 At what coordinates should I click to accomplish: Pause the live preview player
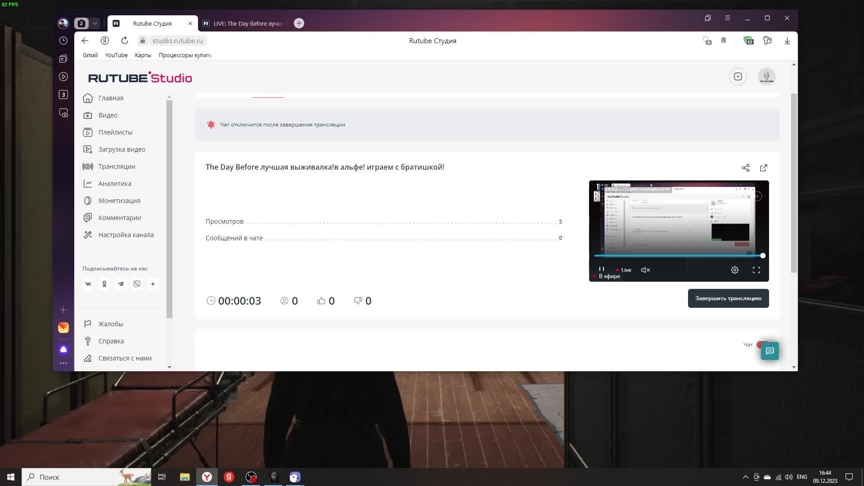click(602, 269)
